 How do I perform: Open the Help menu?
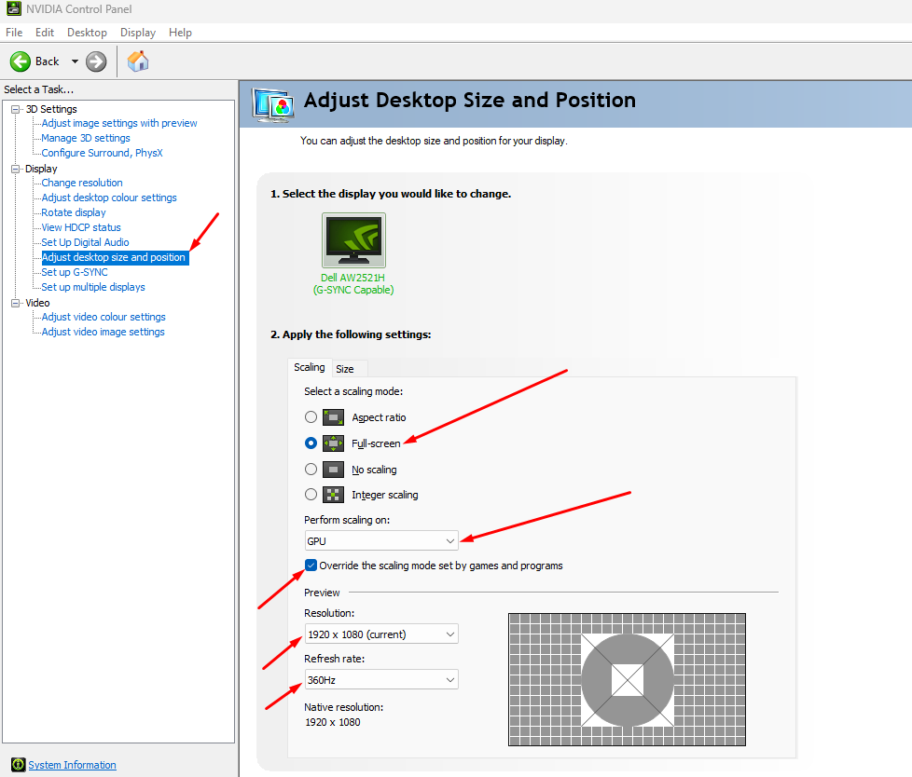[x=180, y=33]
